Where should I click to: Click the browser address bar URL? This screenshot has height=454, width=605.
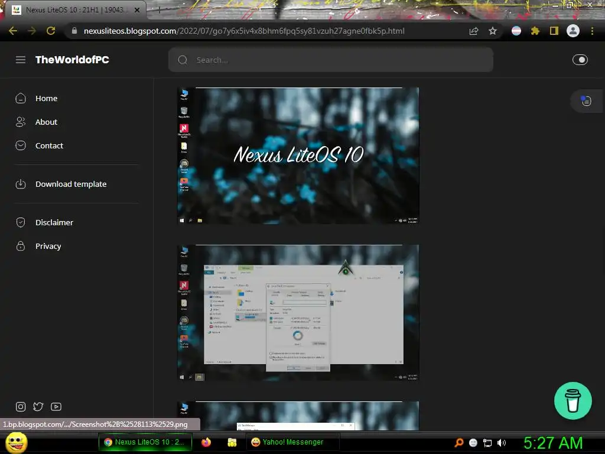(244, 31)
